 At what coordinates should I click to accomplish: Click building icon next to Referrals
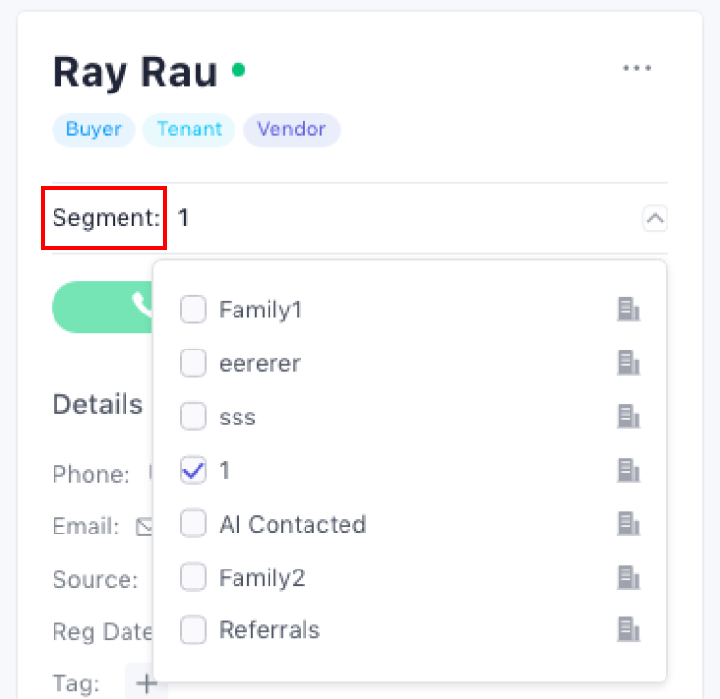click(x=629, y=631)
